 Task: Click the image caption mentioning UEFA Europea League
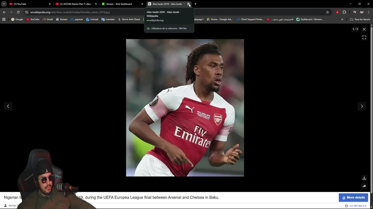(x=111, y=197)
